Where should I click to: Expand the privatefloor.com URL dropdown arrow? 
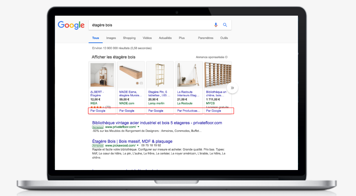coord(138,127)
